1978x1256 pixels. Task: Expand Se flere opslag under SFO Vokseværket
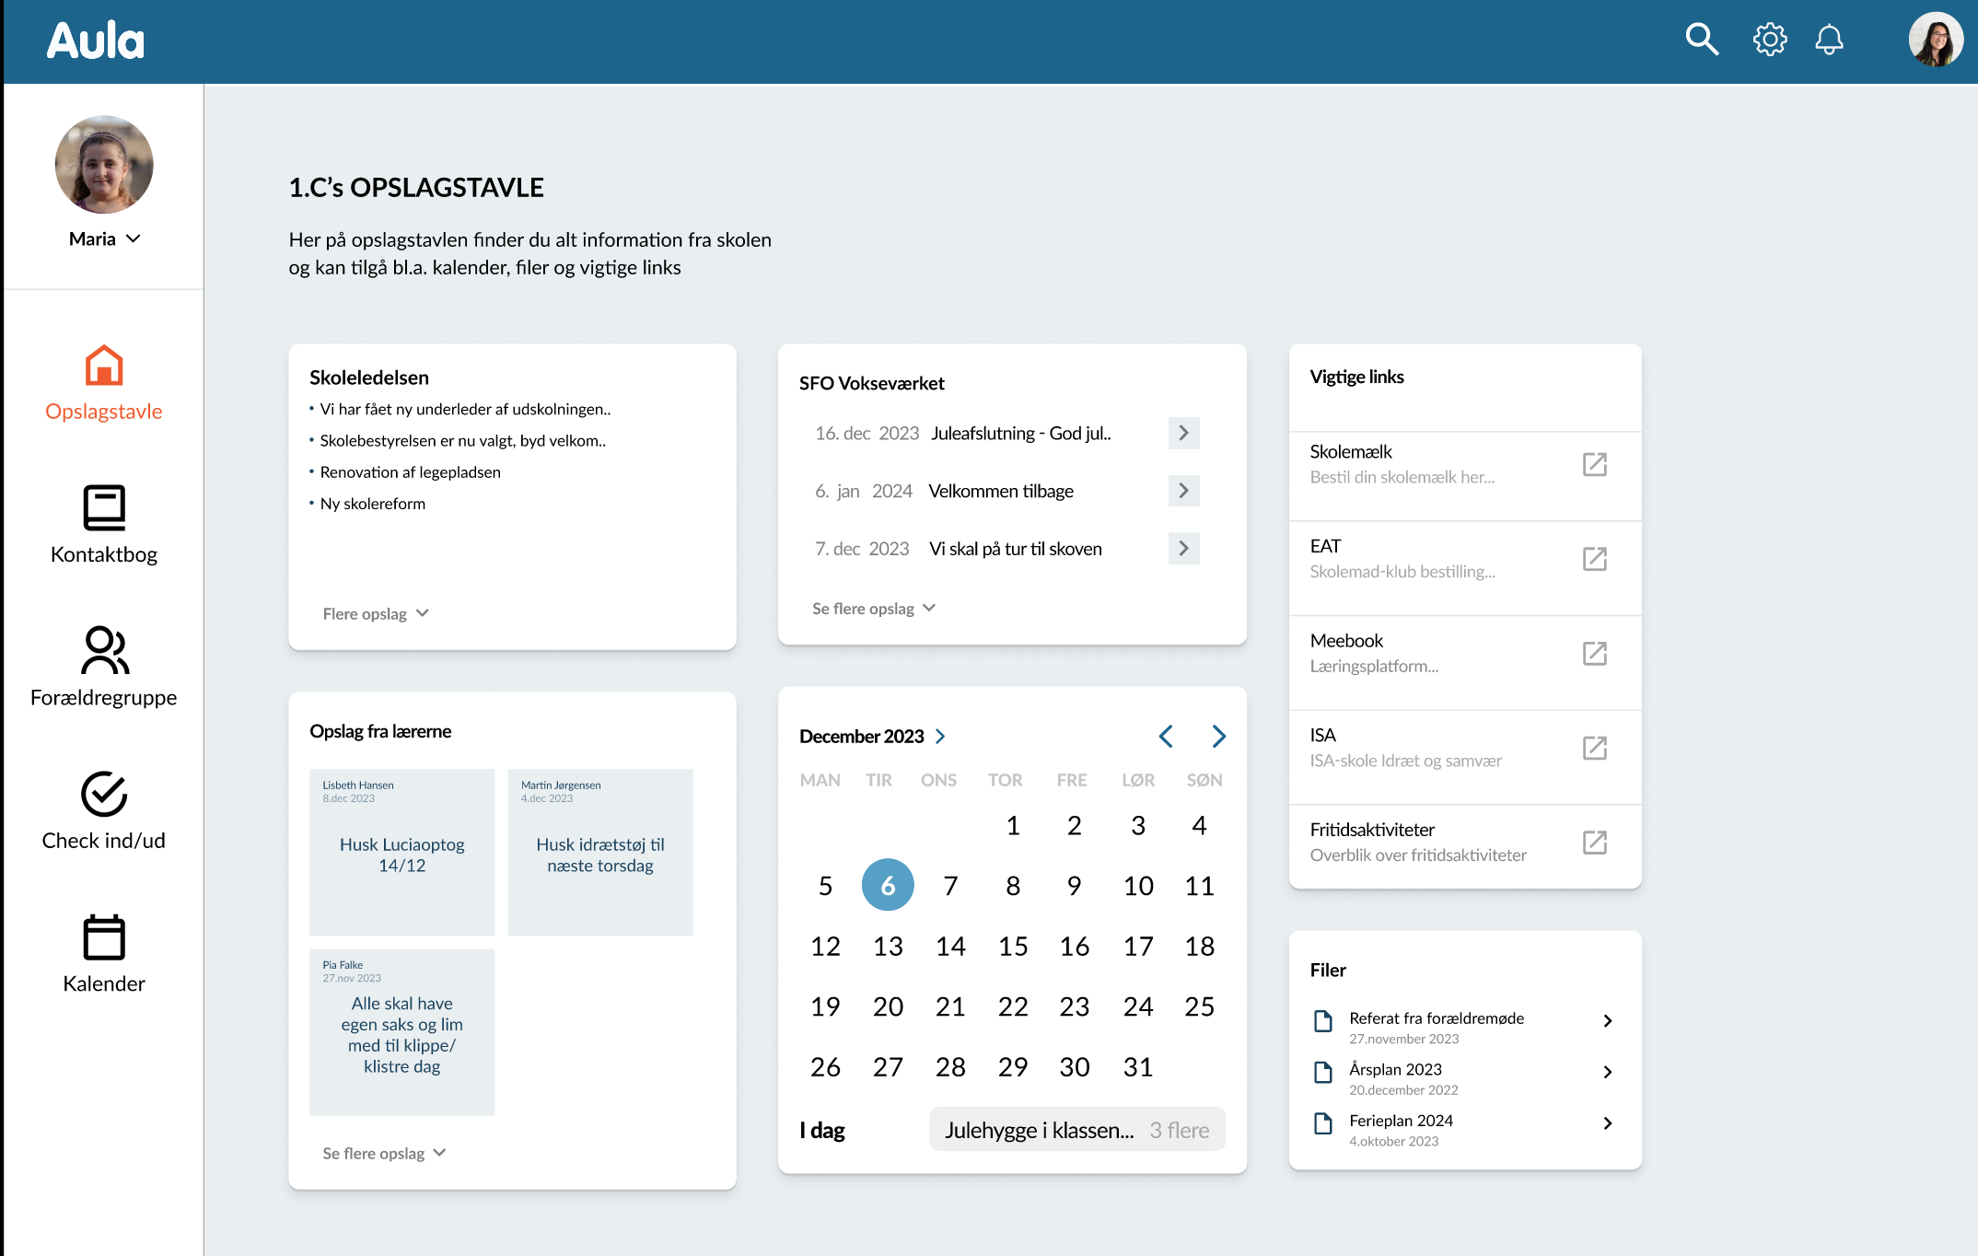[873, 609]
